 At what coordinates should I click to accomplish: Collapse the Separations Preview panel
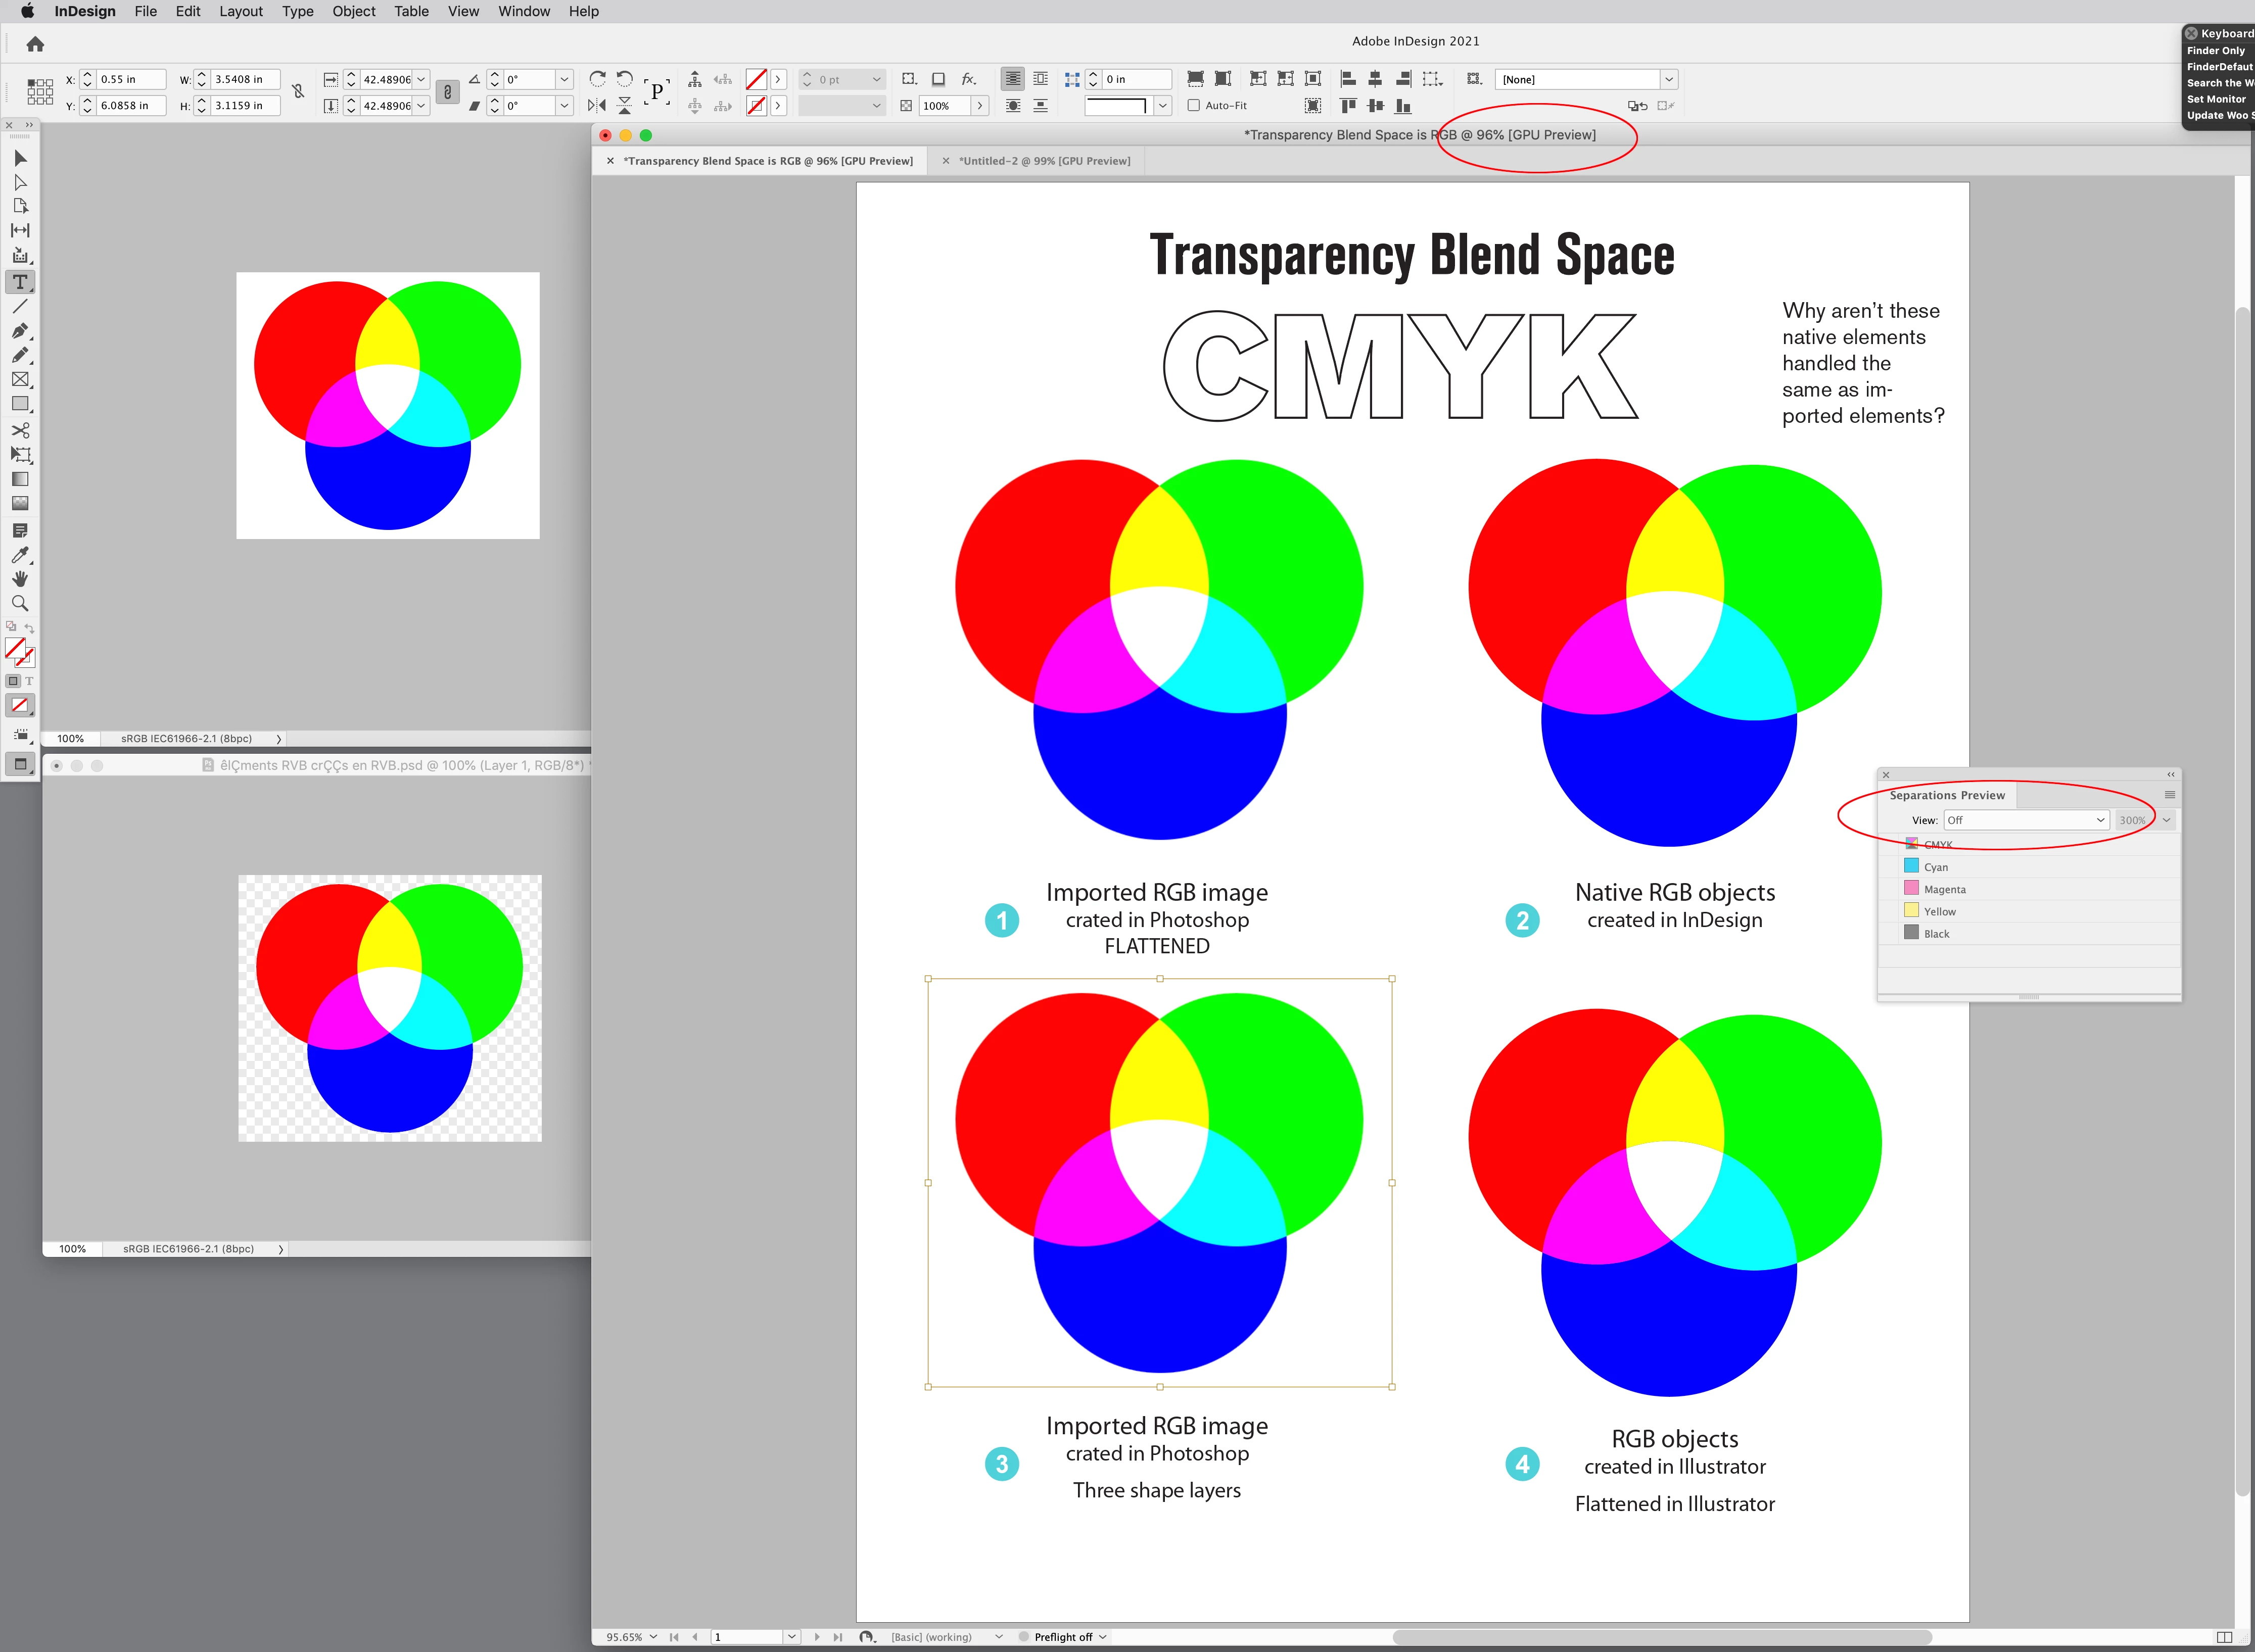[2170, 774]
